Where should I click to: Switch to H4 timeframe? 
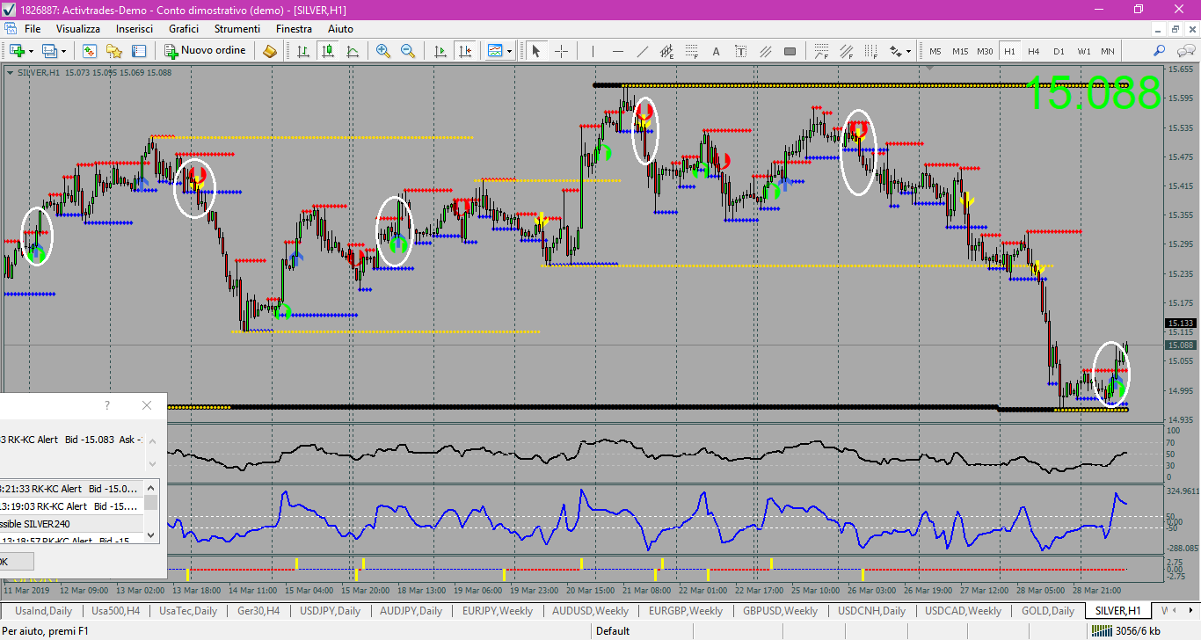(1034, 51)
